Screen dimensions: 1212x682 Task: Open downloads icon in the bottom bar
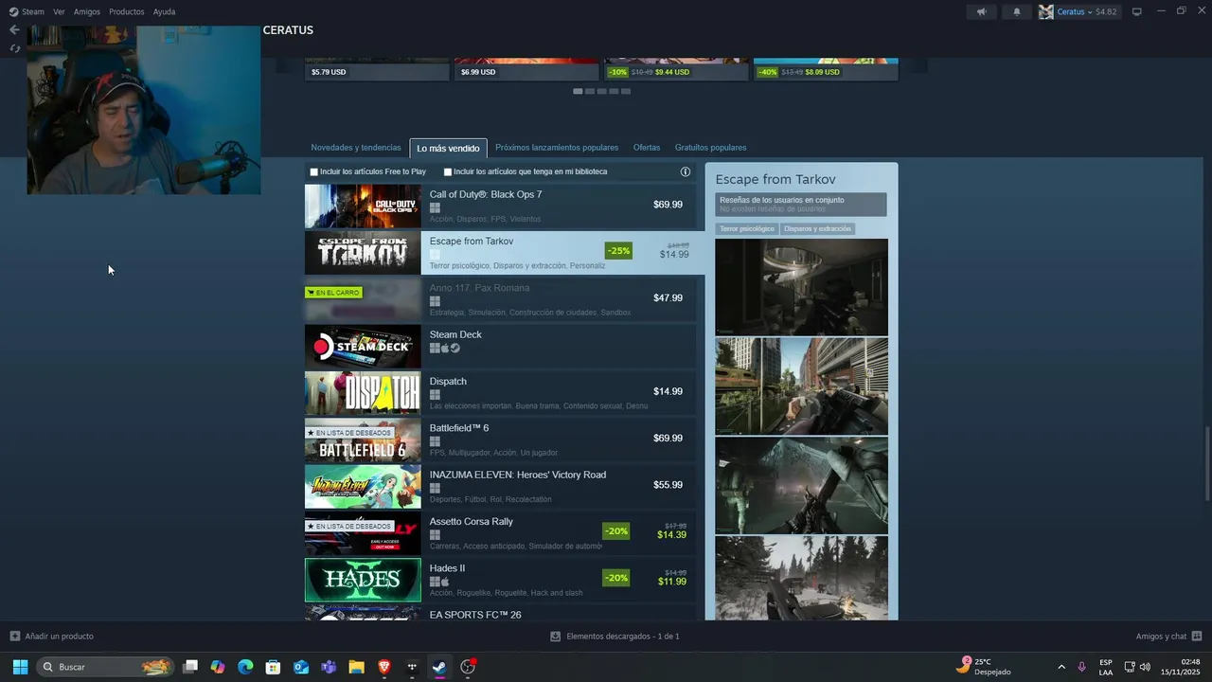556,636
